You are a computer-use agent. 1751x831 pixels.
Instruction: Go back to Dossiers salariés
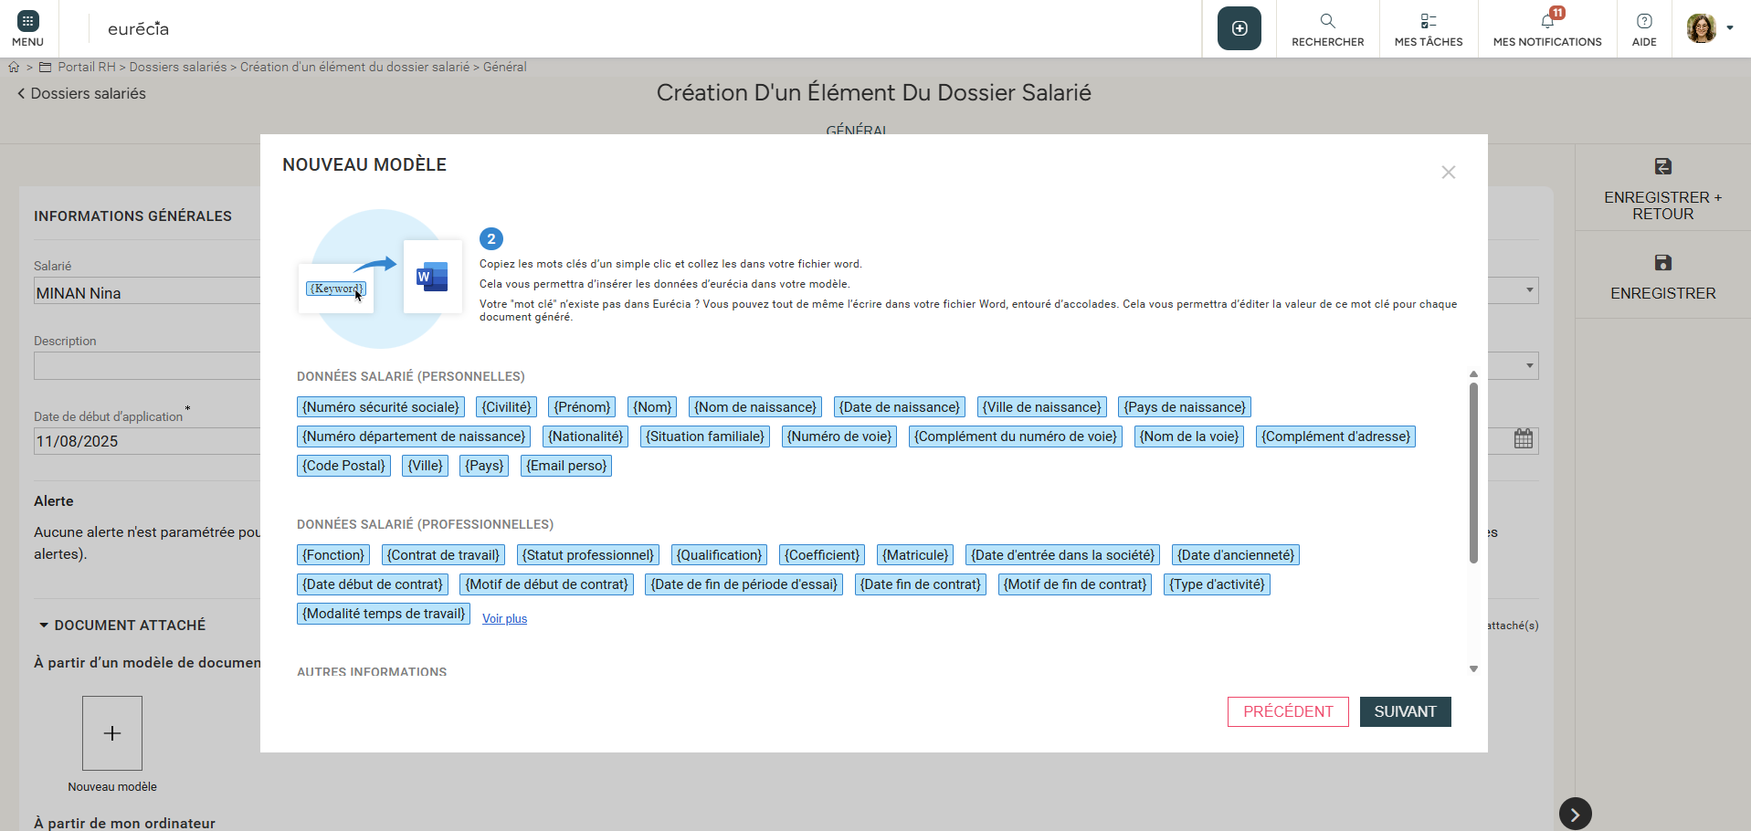click(x=81, y=93)
